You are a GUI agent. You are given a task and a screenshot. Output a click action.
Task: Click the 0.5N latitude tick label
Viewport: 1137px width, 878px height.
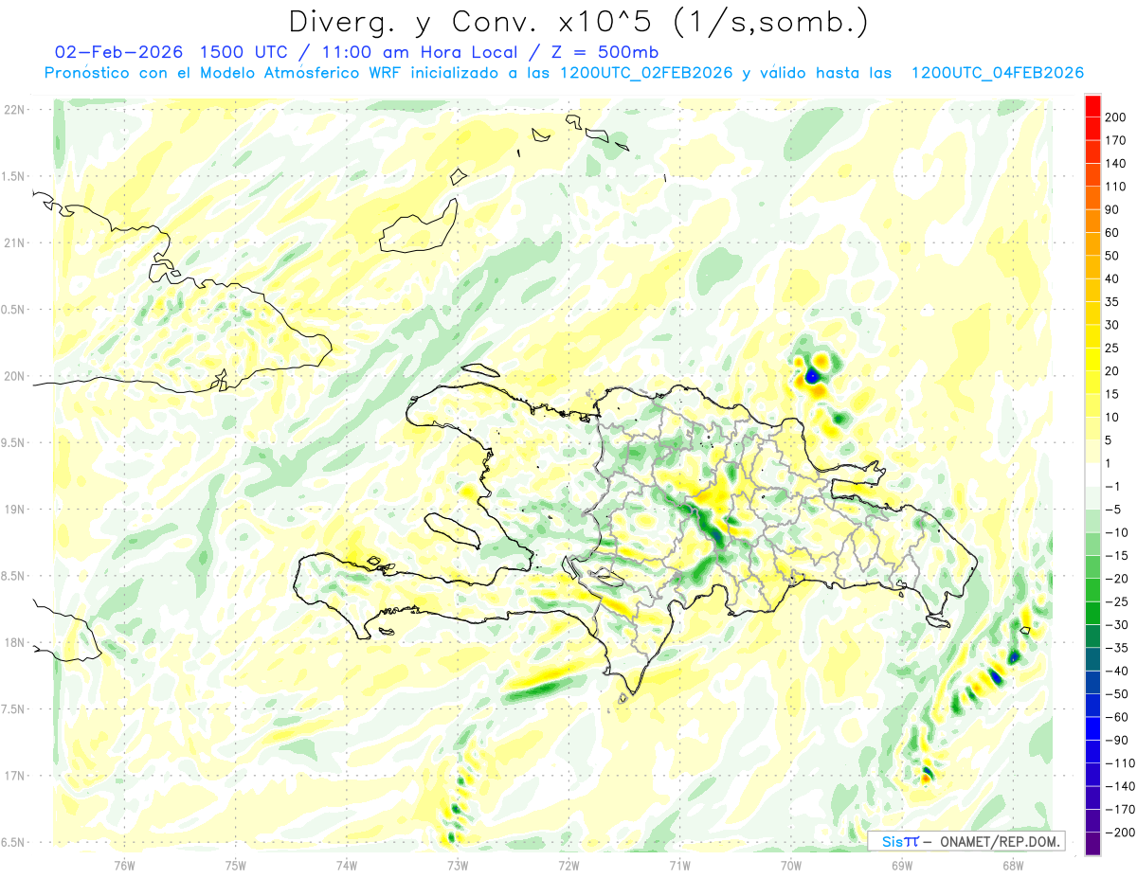[x=13, y=310]
